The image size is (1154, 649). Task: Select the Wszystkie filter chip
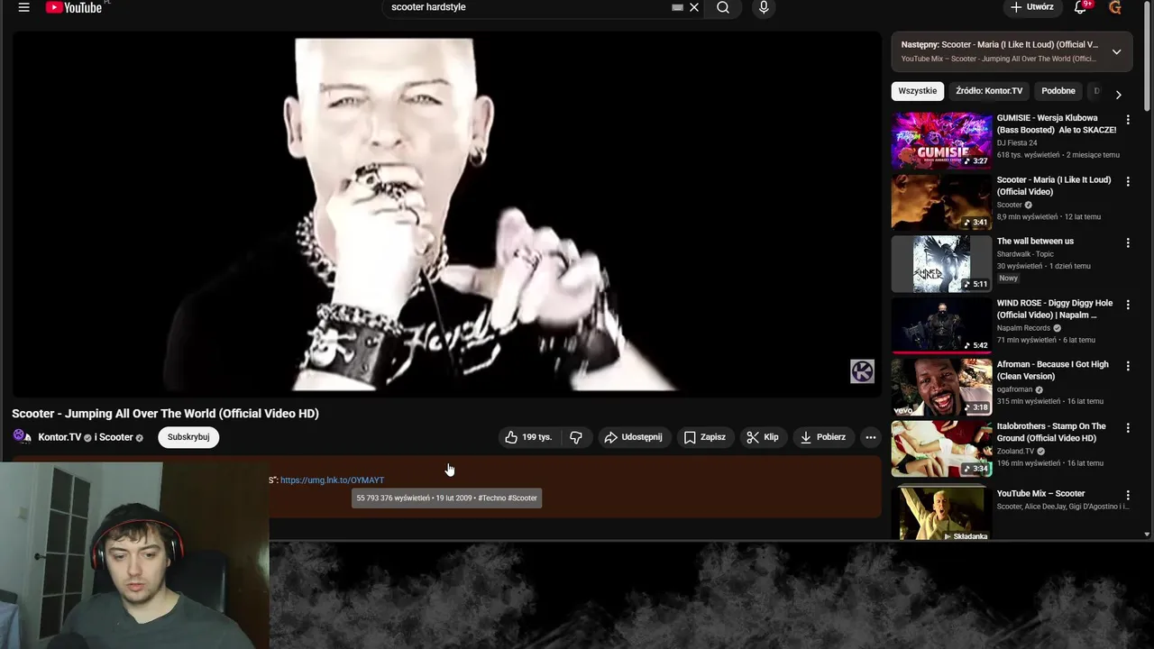[918, 91]
